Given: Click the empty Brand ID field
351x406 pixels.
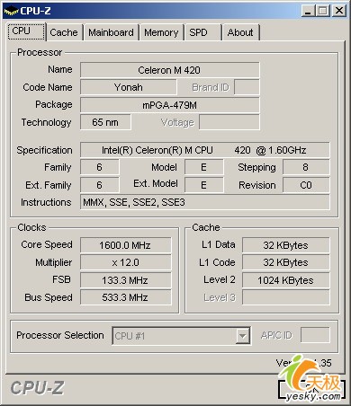Looking at the screenshot, I should 247,87.
